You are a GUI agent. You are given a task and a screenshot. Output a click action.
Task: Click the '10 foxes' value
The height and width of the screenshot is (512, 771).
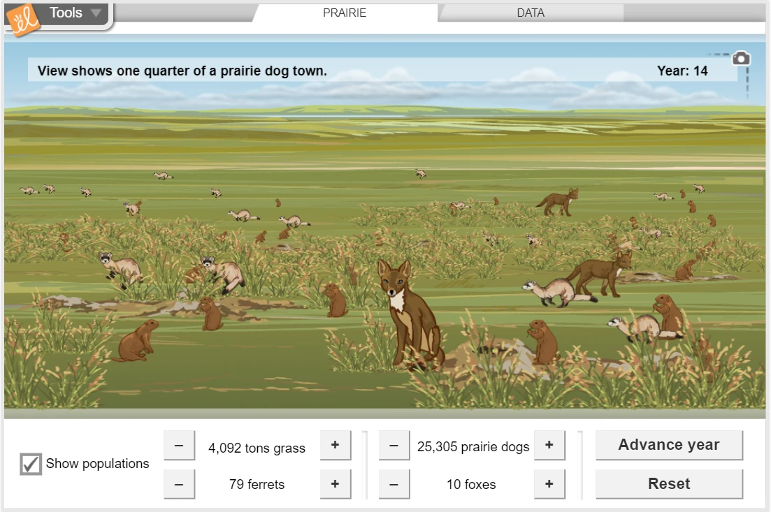click(x=471, y=485)
